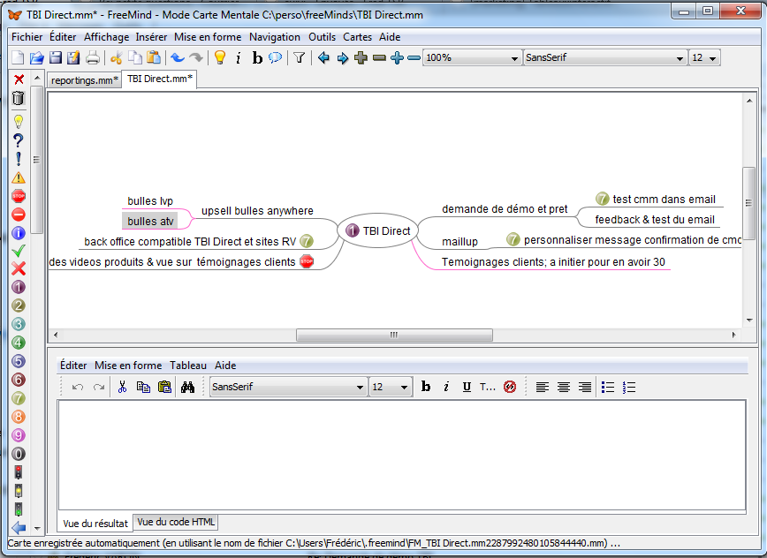767x558 pixels.
Task: Click the new mind map file icon
Action: (x=18, y=57)
